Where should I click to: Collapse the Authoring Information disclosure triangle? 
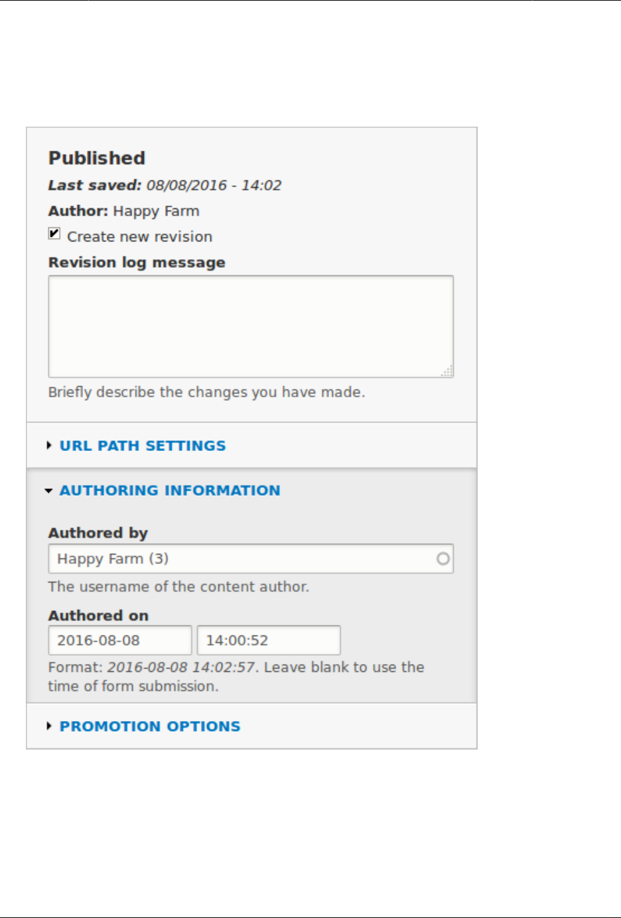click(48, 491)
